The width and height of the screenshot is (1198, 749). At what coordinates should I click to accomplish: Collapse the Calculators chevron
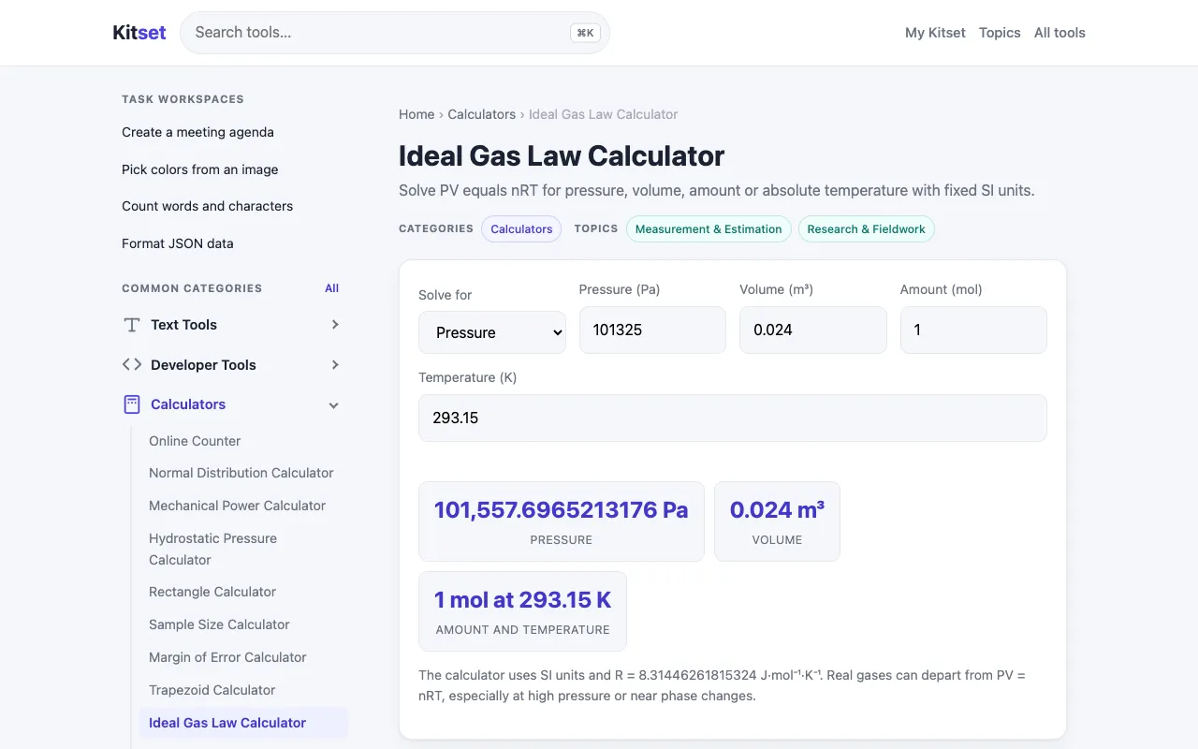334,405
